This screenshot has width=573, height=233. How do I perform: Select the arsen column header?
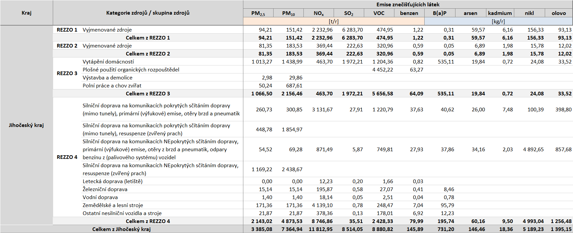tap(470, 13)
